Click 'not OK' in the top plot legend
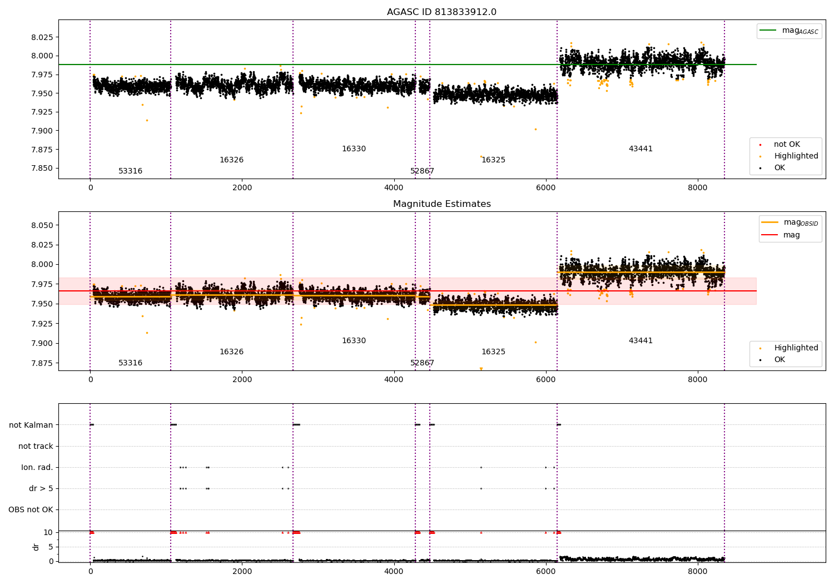 (x=787, y=145)
